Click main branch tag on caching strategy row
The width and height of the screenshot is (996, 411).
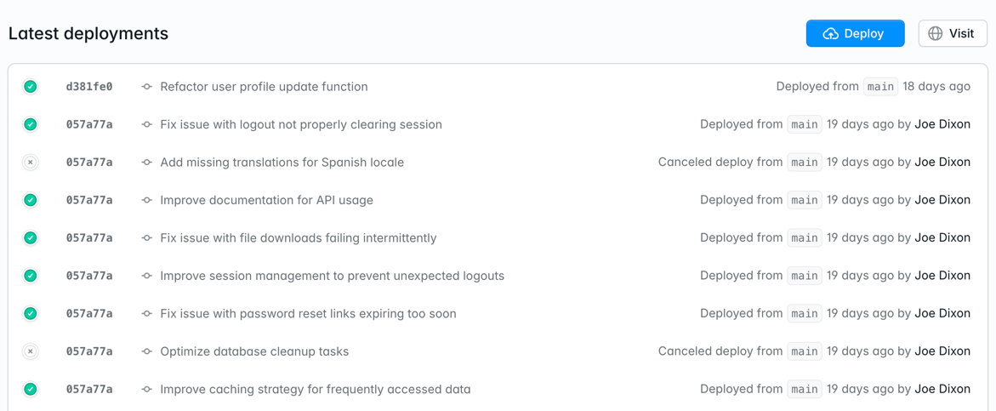[x=804, y=389]
